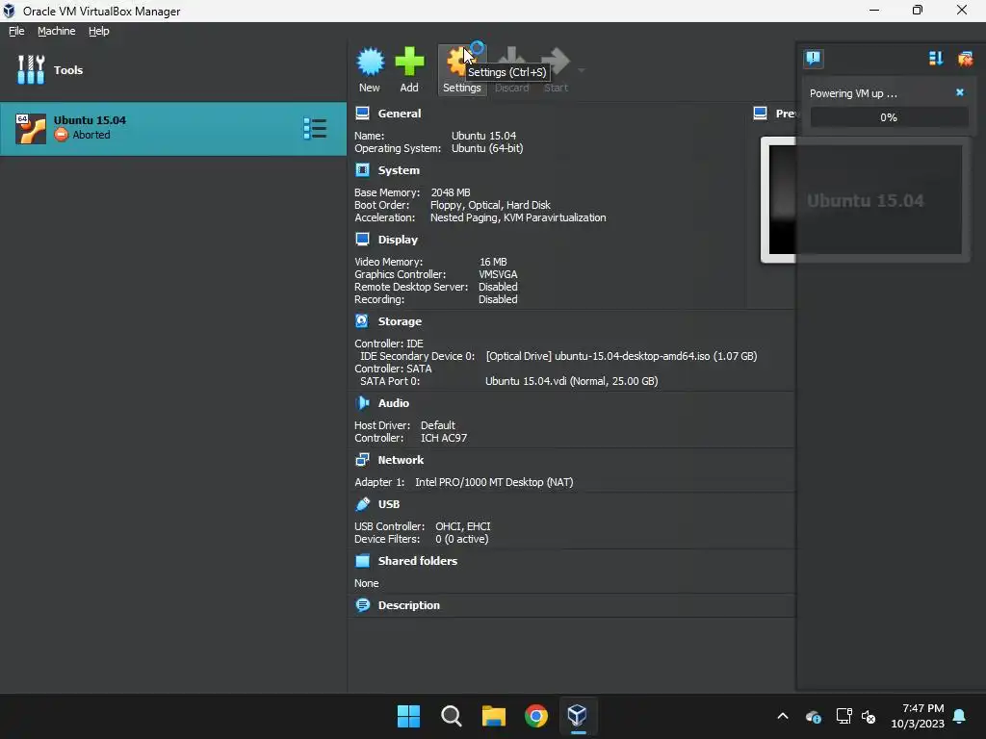Click the Audio section speaker icon
Image resolution: width=986 pixels, height=739 pixels.
click(x=362, y=403)
